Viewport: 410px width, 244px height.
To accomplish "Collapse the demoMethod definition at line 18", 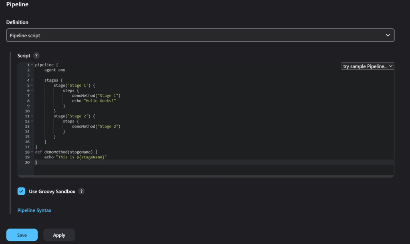I will pyautogui.click(x=32, y=152).
